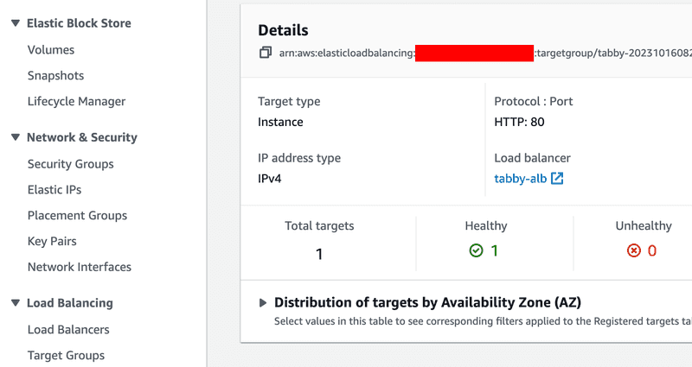Click the HTTP: 80 protocol value
Viewport: 692px width, 367px height.
click(x=519, y=122)
